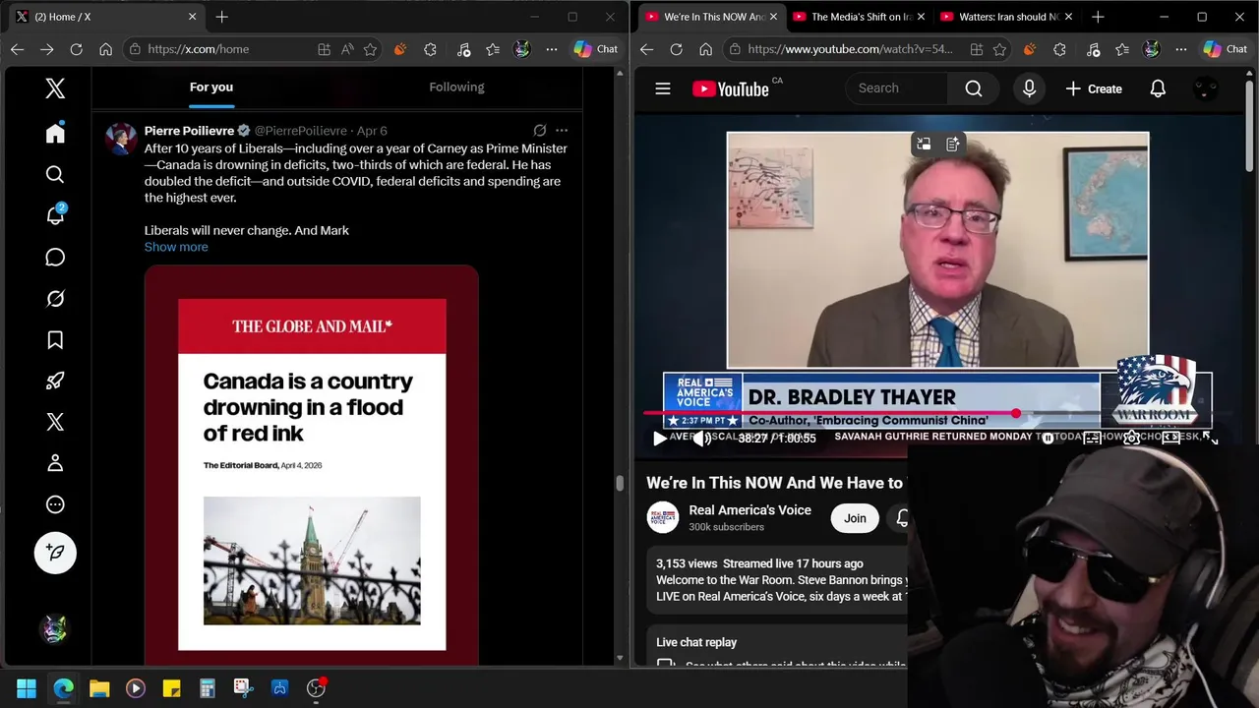Switch to the Following tab
The height and width of the screenshot is (708, 1259).
(456, 88)
